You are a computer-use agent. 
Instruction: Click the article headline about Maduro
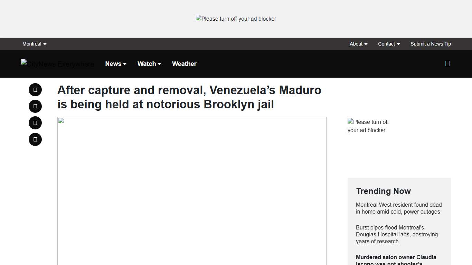click(x=189, y=97)
